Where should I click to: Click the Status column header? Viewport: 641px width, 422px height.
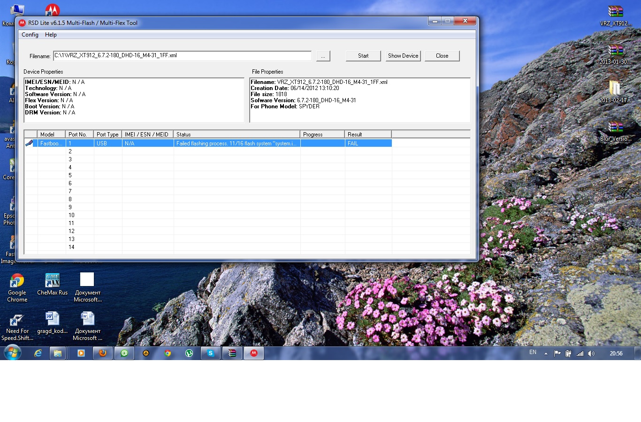[x=237, y=135]
